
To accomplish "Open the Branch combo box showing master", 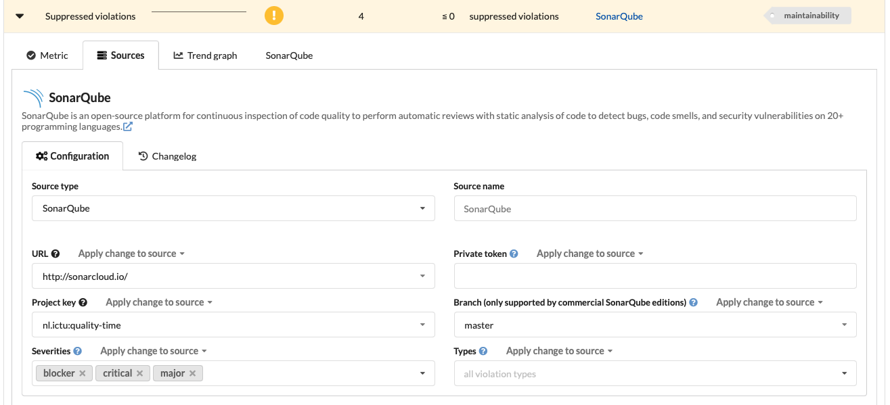I will 655,325.
